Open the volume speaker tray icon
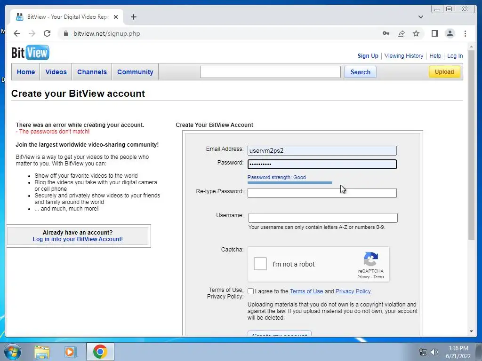 (434, 352)
